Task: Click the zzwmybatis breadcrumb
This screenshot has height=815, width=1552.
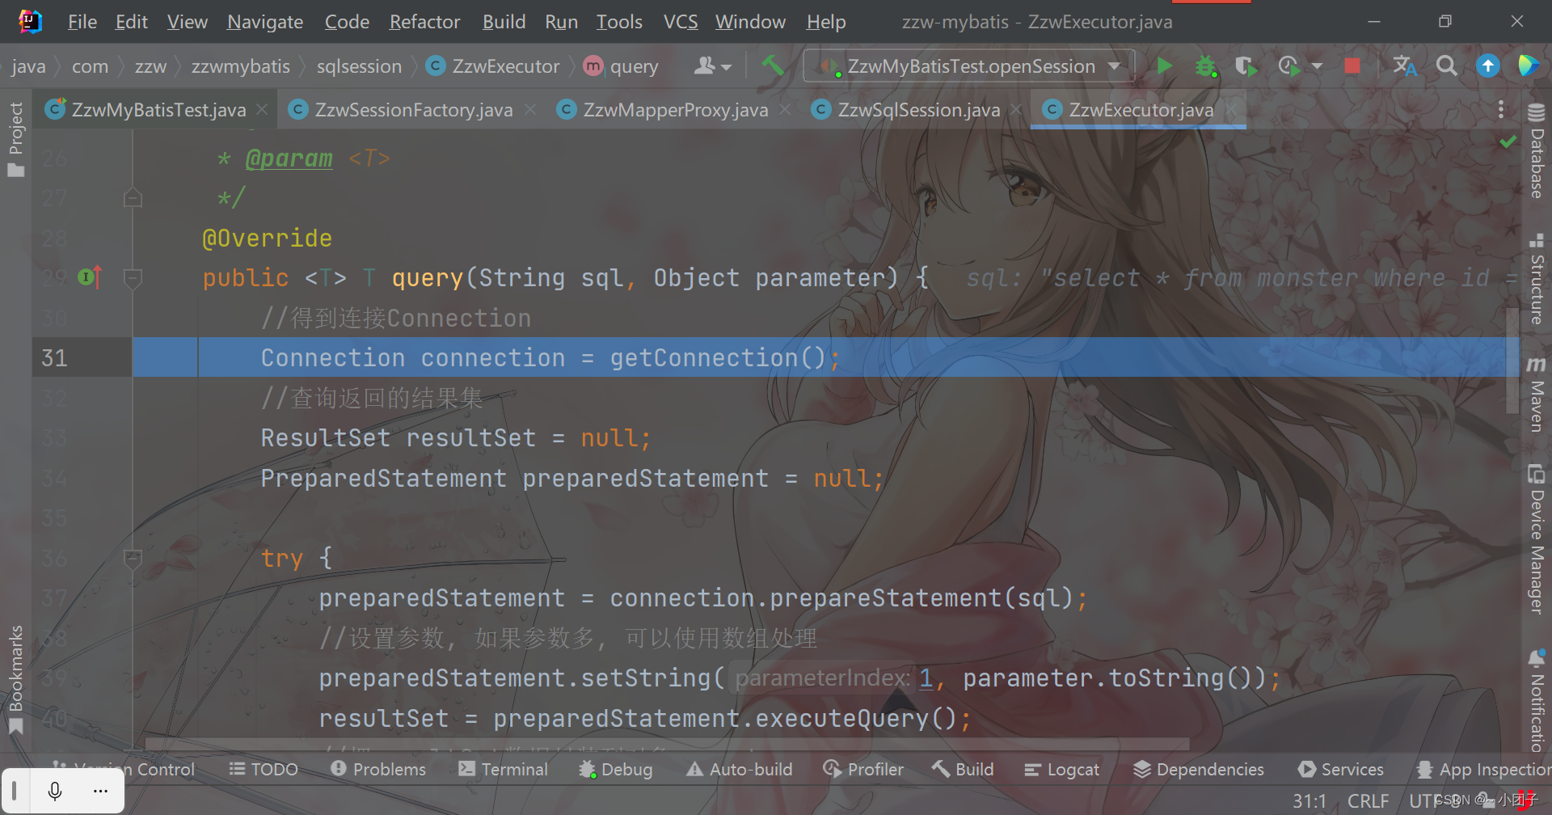Action: click(x=240, y=66)
